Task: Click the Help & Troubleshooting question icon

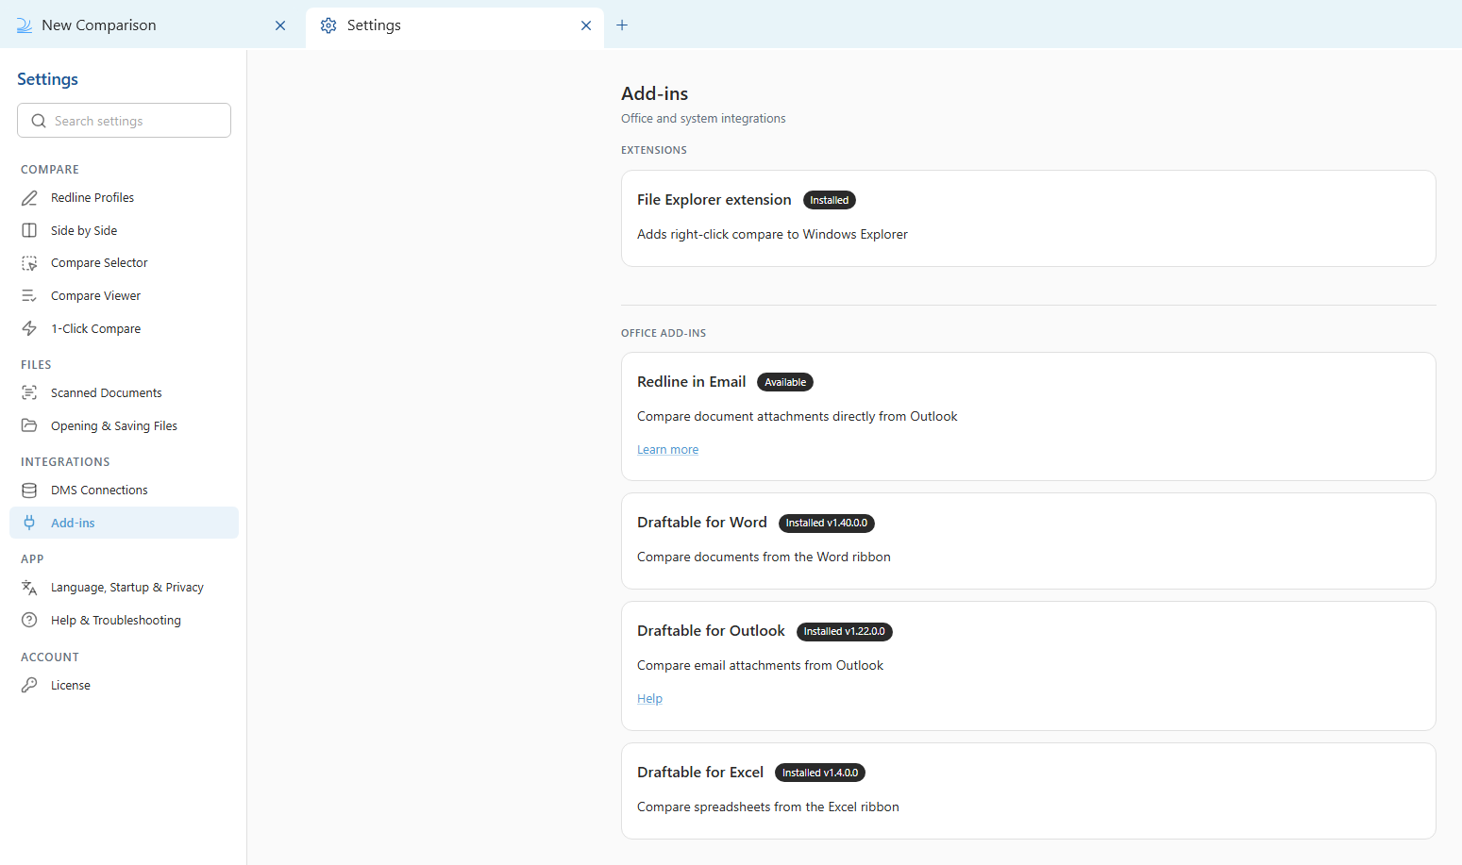Action: (x=29, y=621)
